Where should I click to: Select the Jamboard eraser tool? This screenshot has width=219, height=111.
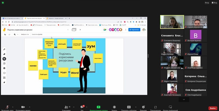click(4, 54)
